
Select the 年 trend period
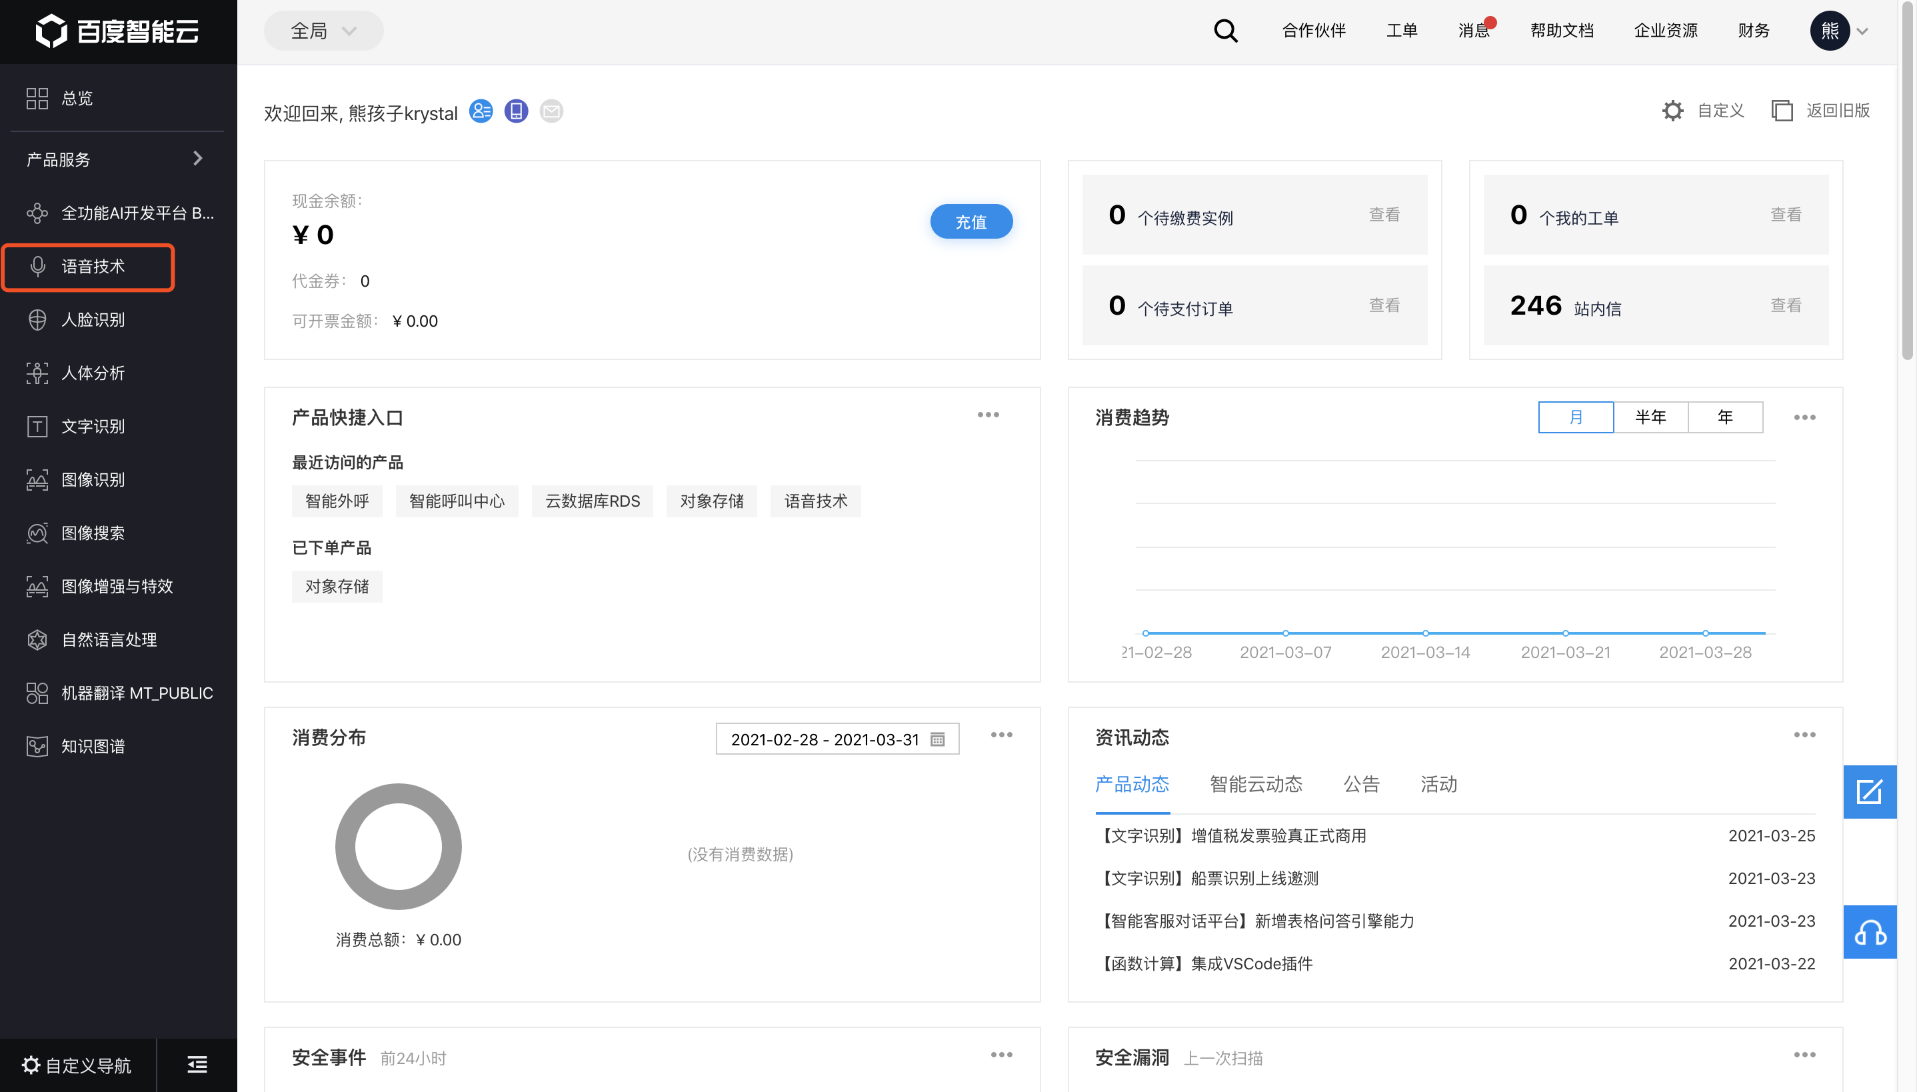pyautogui.click(x=1725, y=417)
